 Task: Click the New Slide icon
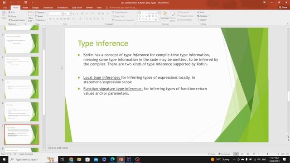point(31,16)
